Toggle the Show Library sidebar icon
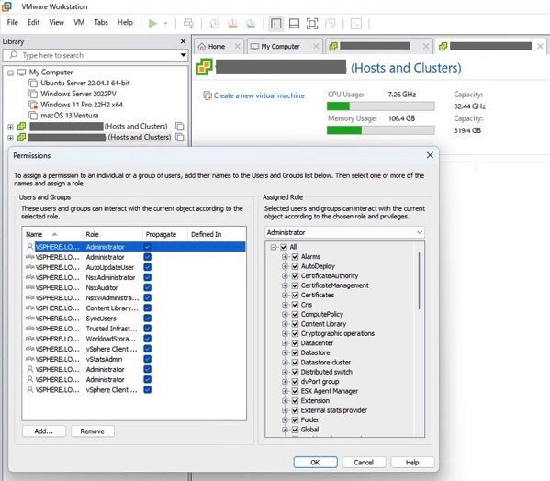The height and width of the screenshot is (481, 550). [x=276, y=24]
